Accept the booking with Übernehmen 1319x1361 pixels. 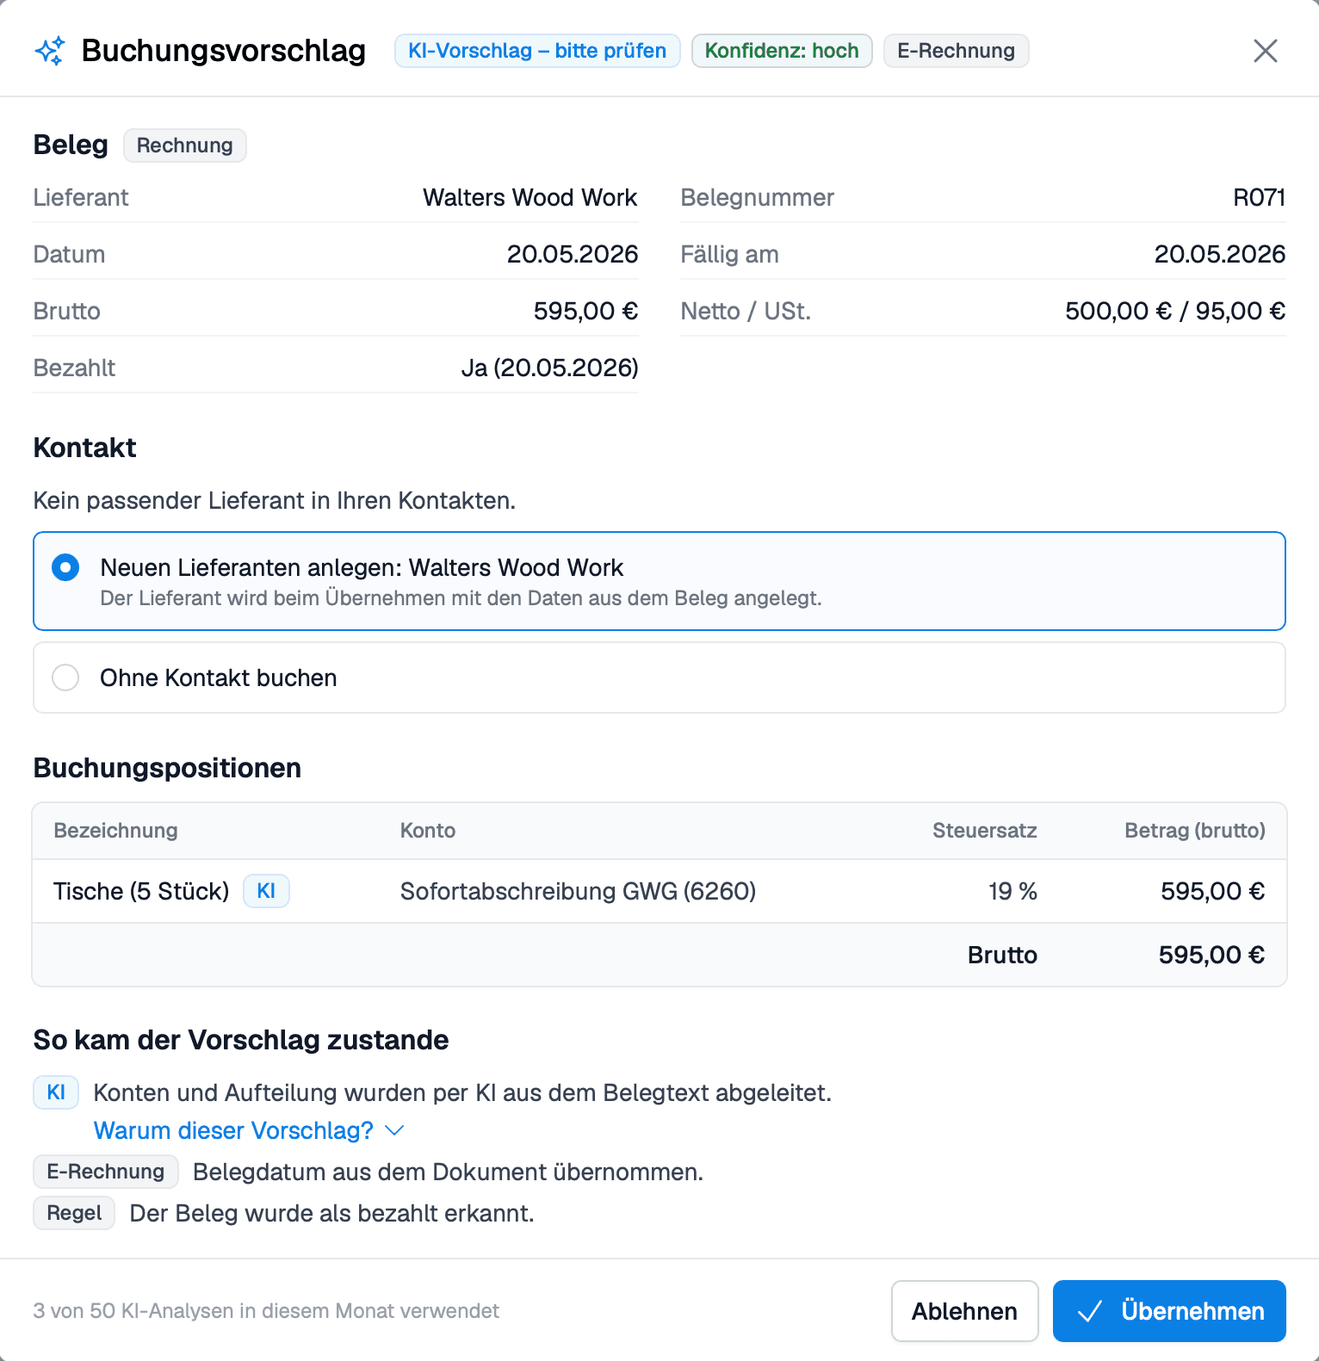[1169, 1311]
